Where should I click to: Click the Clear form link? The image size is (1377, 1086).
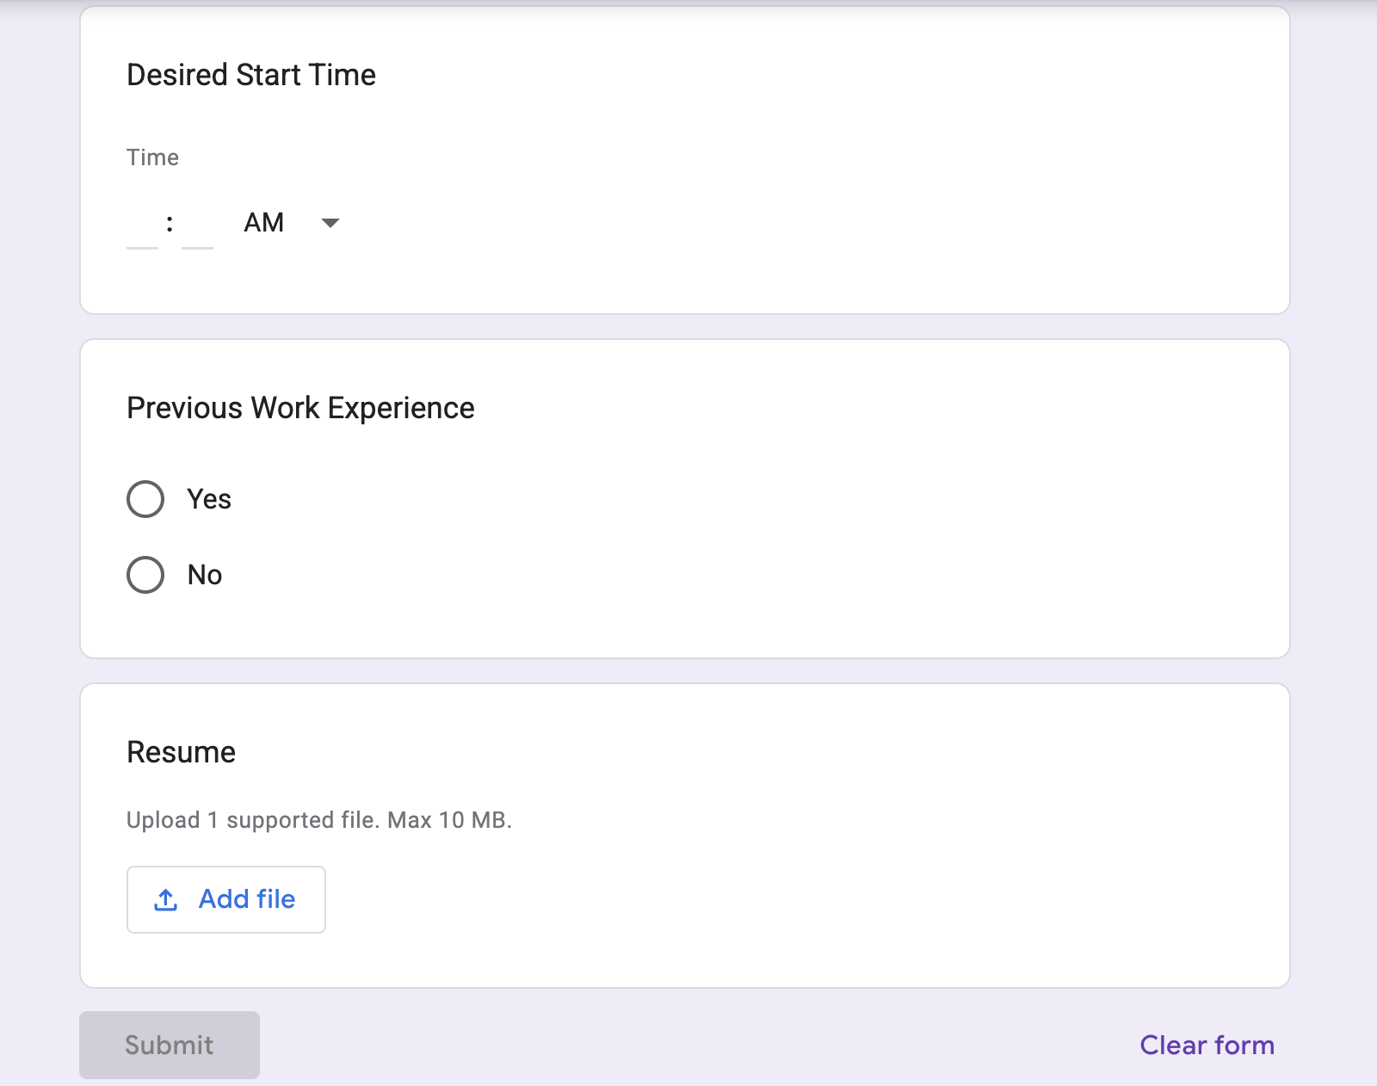point(1207,1045)
